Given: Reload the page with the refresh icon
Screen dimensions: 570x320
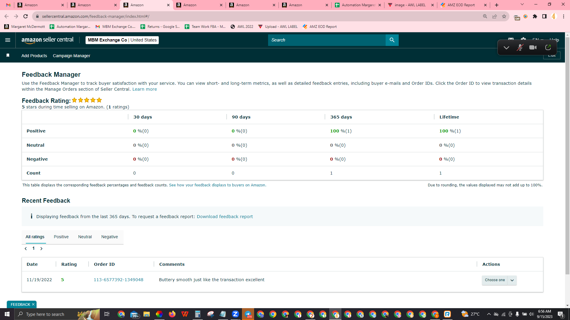Looking at the screenshot, I should (26, 16).
